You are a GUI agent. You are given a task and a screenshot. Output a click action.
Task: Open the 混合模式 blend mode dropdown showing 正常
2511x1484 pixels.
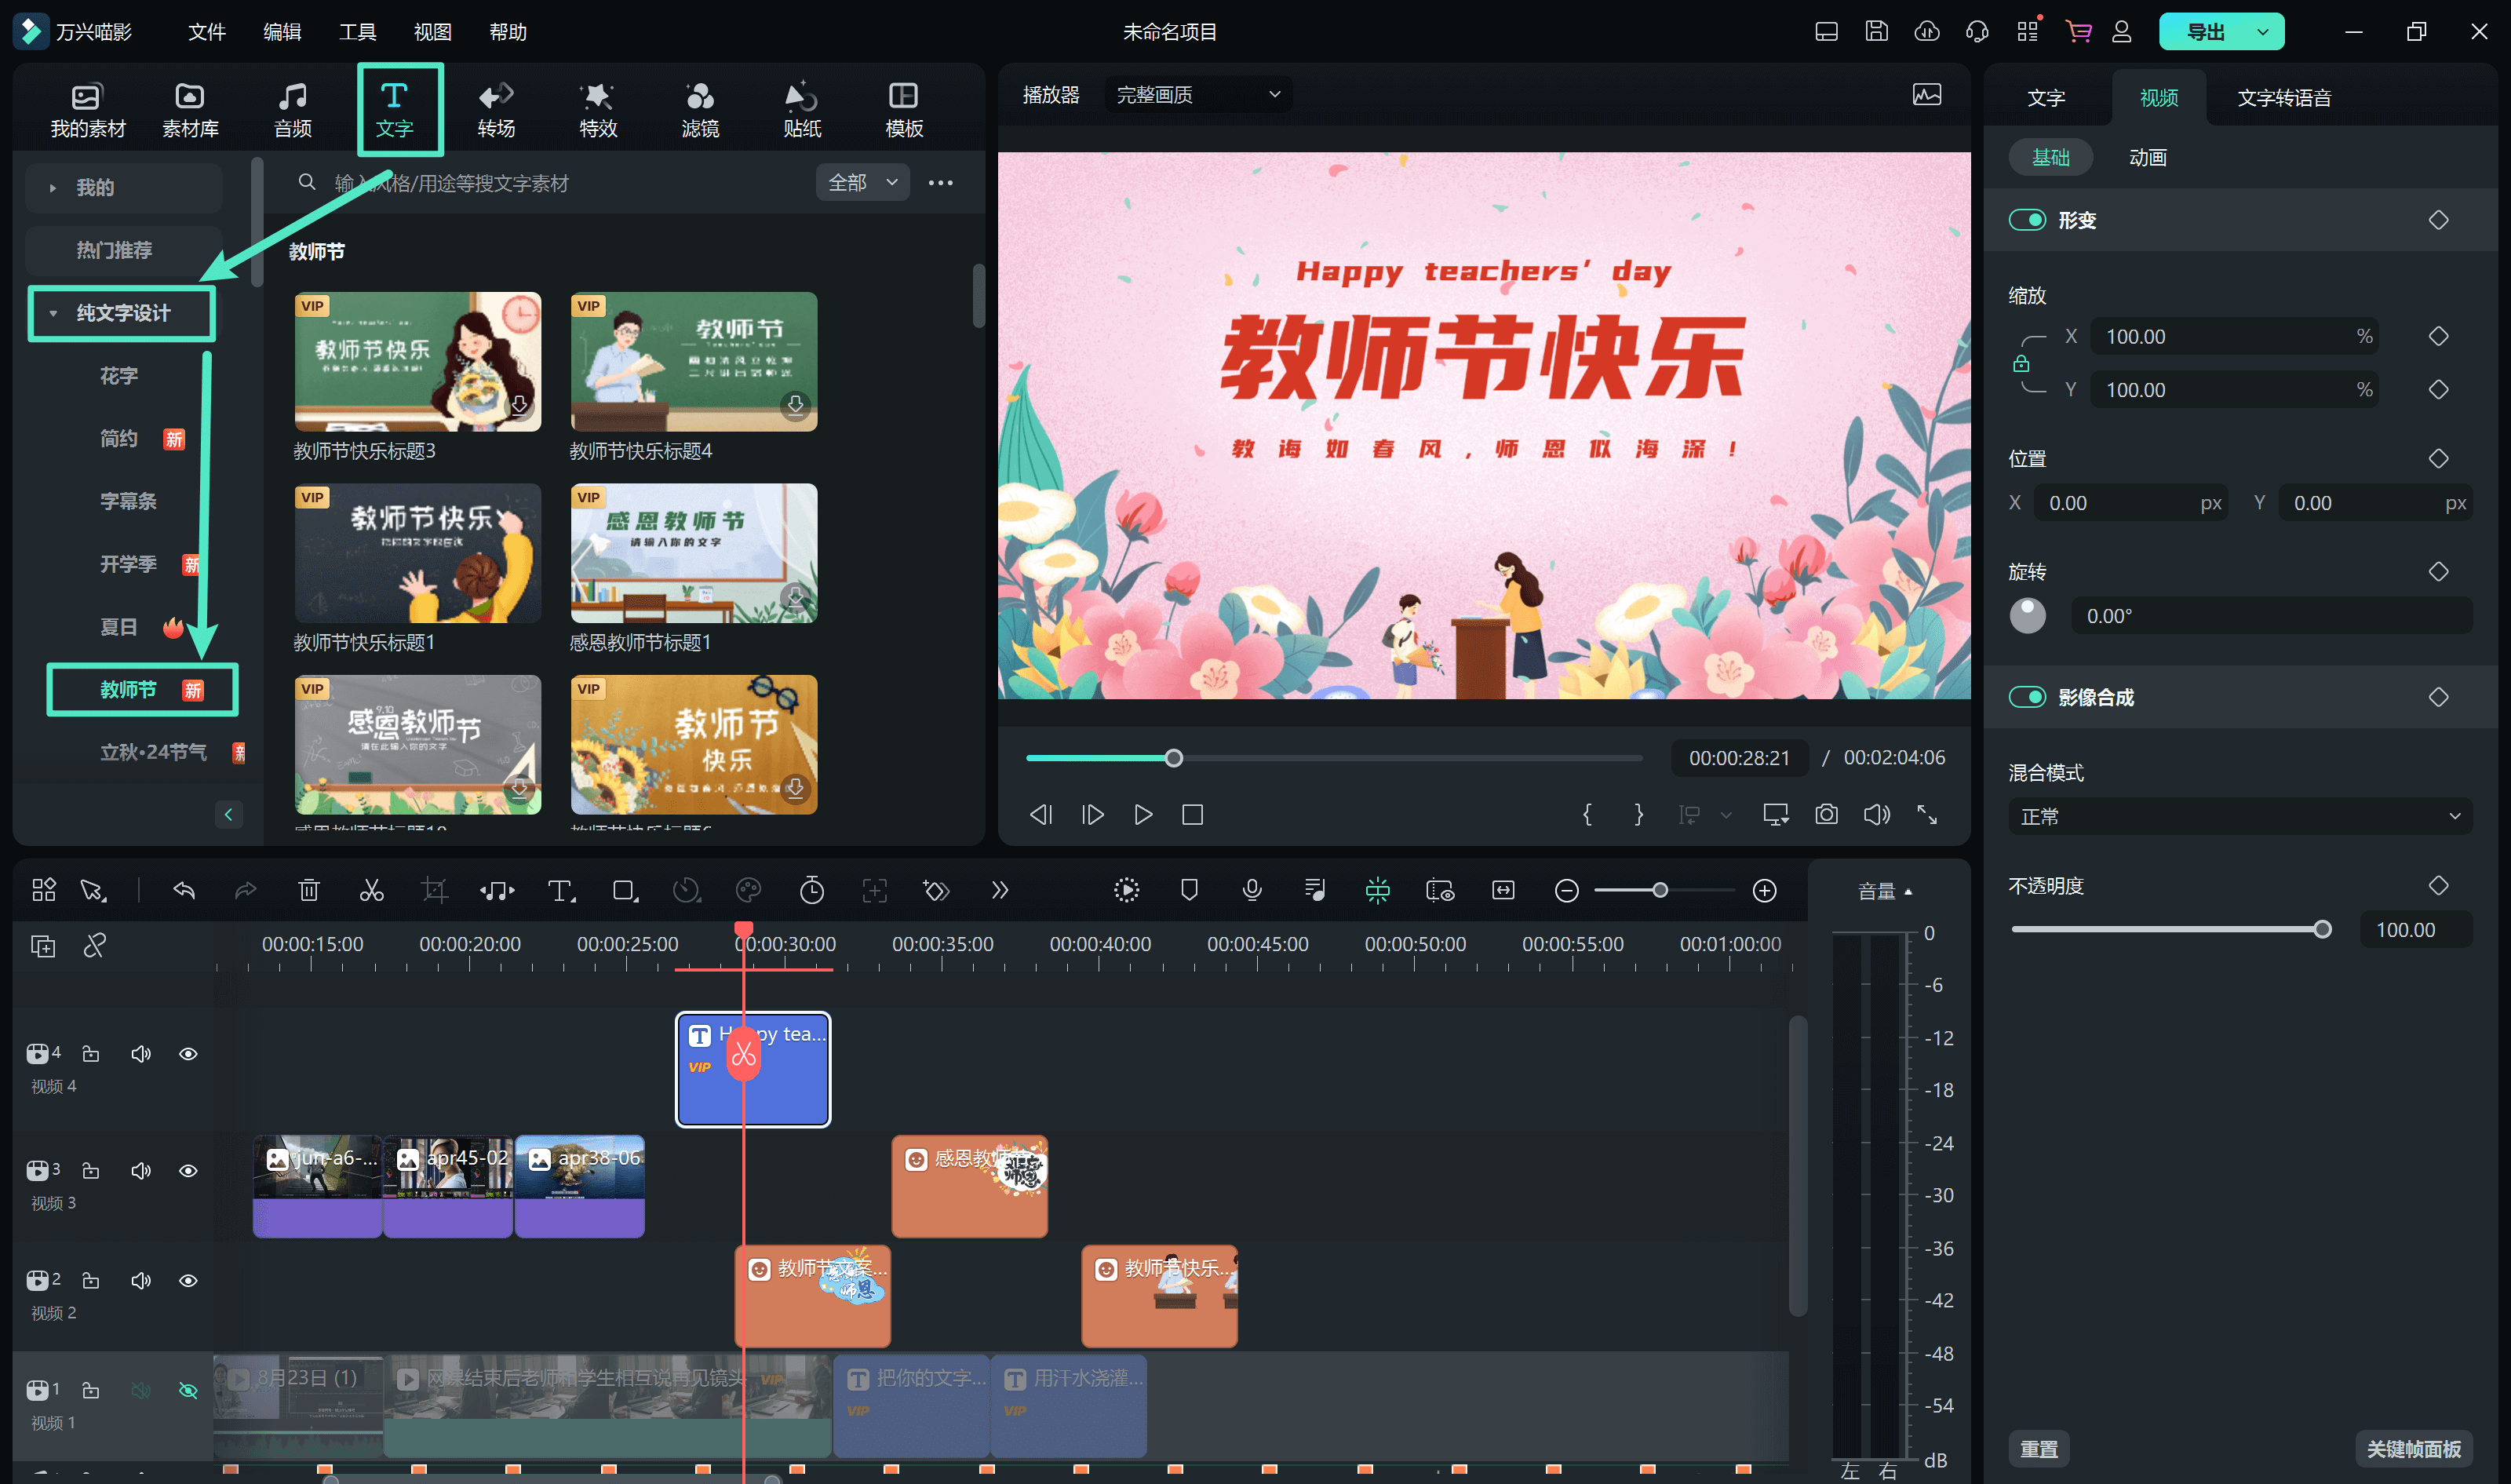(2239, 816)
